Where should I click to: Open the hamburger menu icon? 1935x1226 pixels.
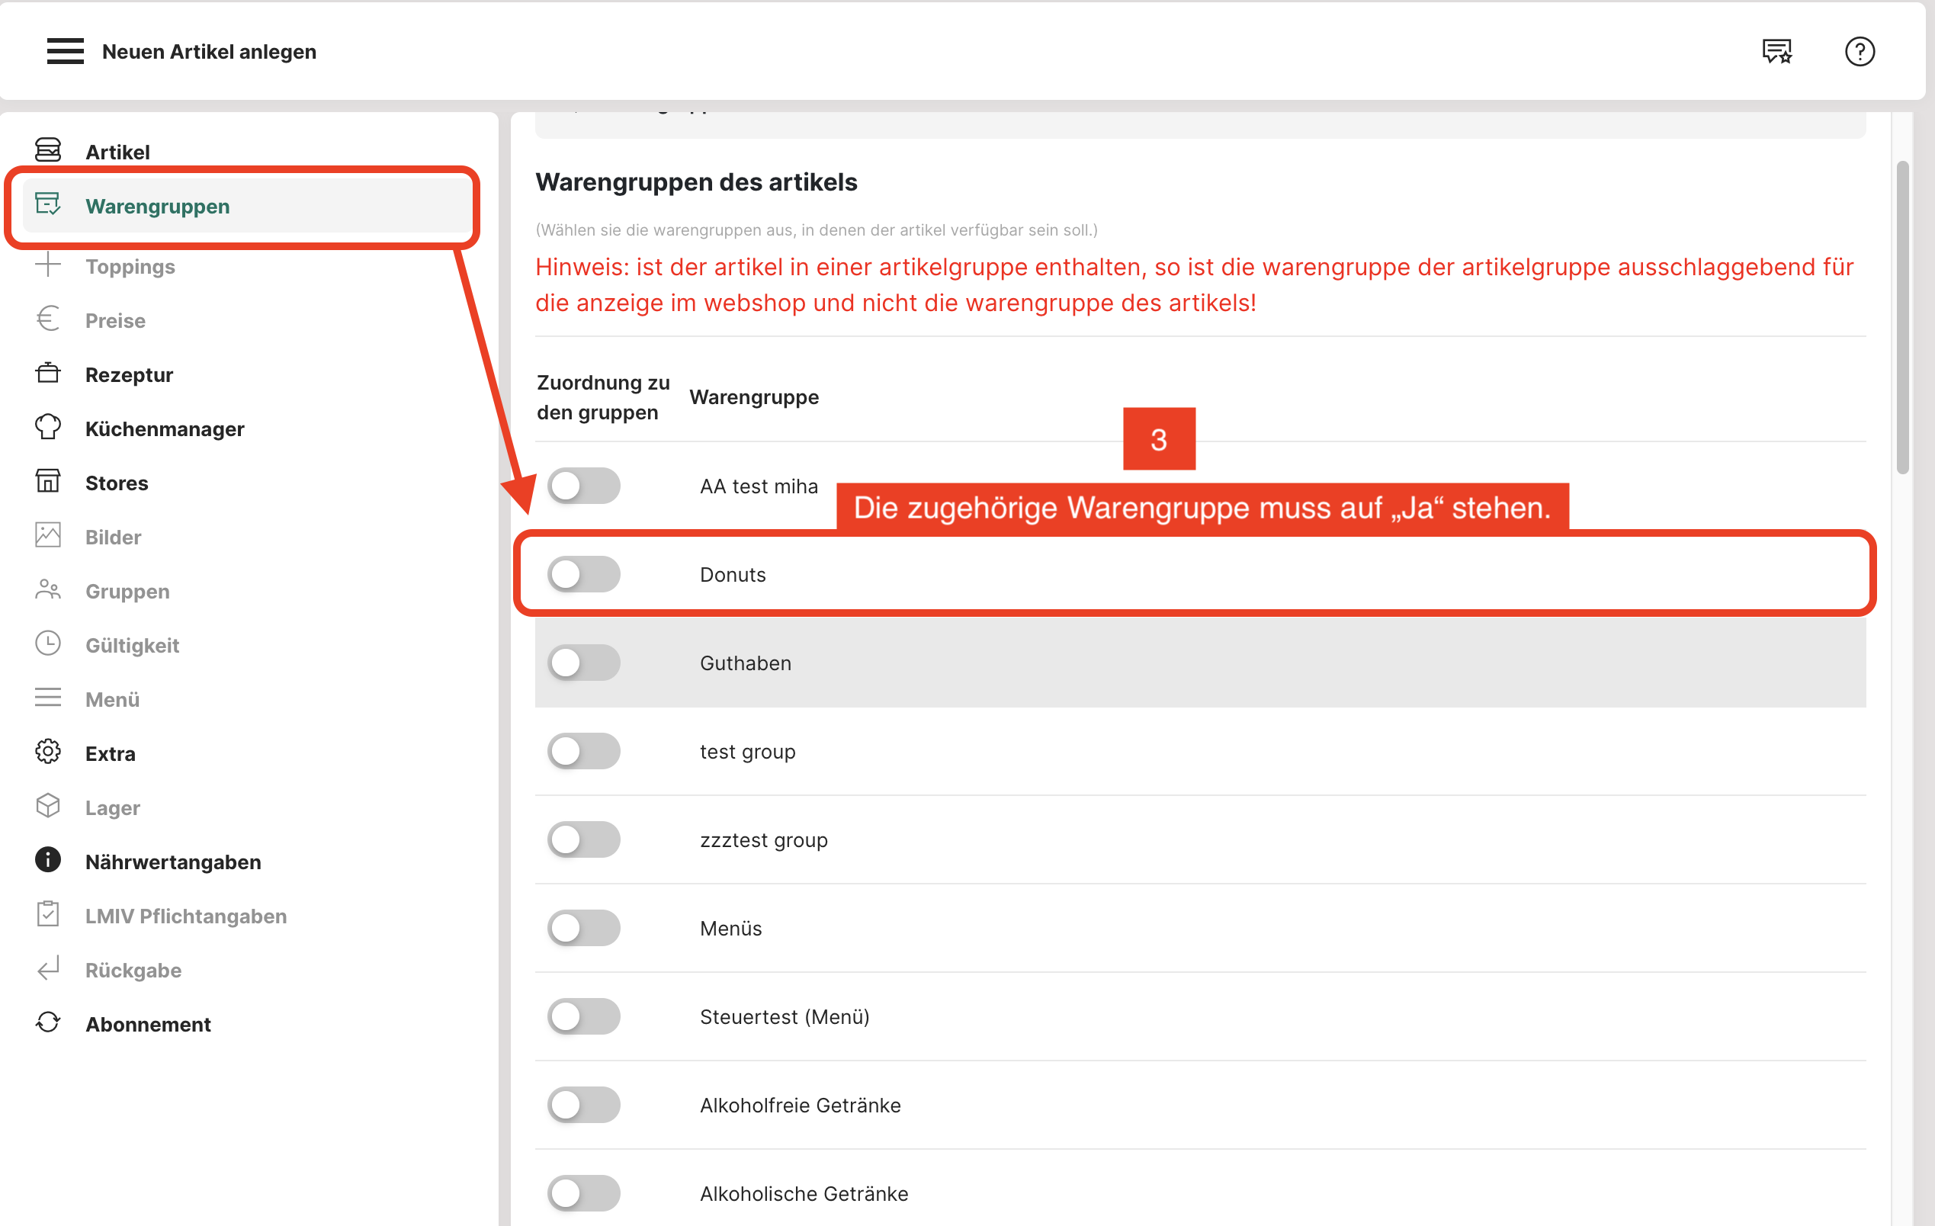(65, 50)
